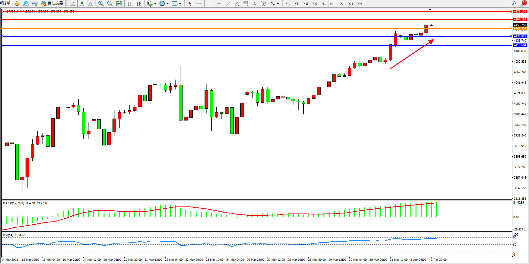Open the notifications chat bubble with badge
The width and height of the screenshot is (529, 264).
[523, 3]
